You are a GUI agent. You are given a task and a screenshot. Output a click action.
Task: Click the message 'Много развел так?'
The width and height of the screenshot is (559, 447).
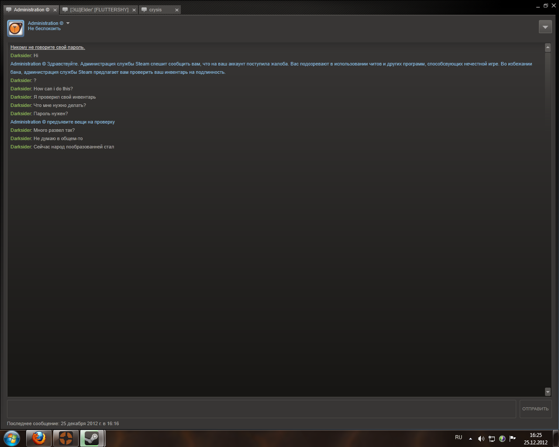pyautogui.click(x=54, y=130)
